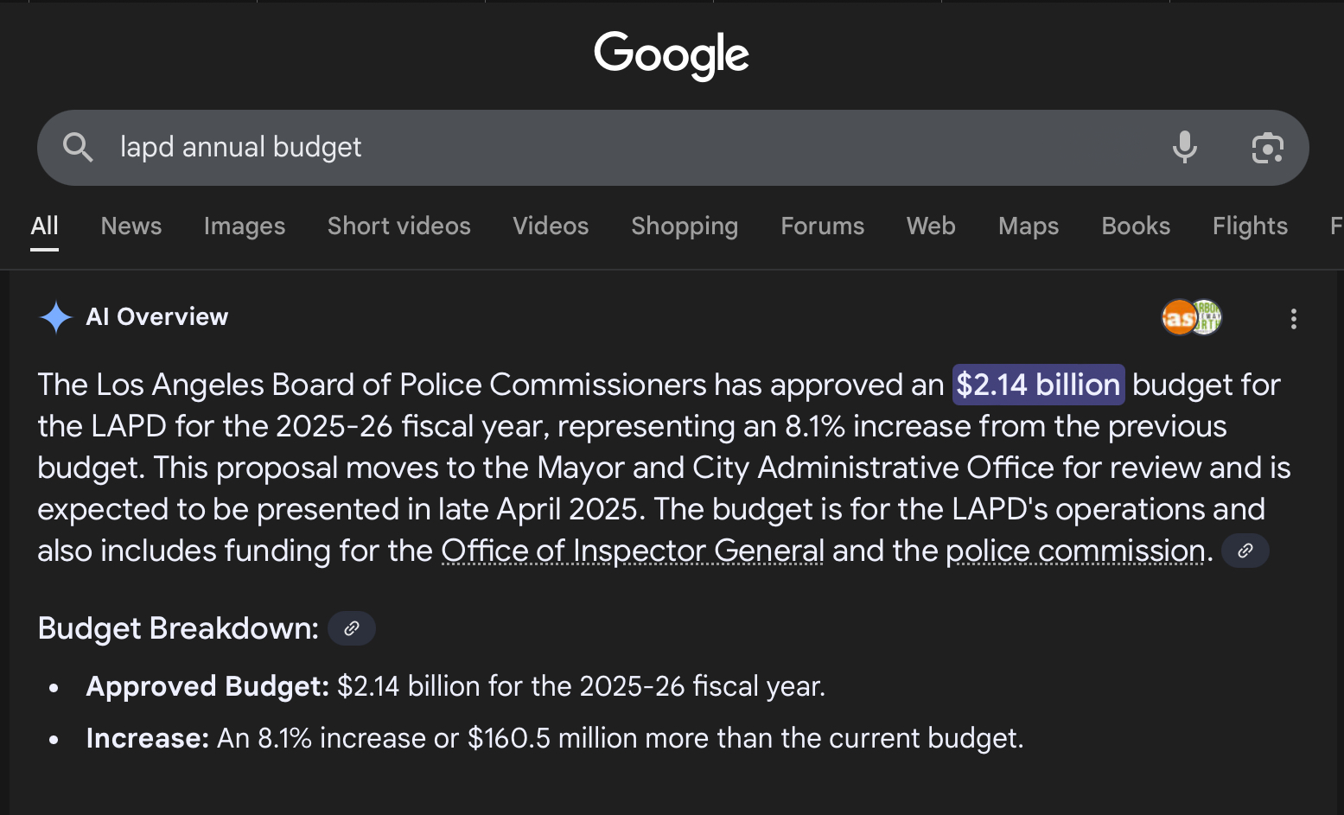
Task: Click the magnifying glass search icon
Action: point(78,148)
